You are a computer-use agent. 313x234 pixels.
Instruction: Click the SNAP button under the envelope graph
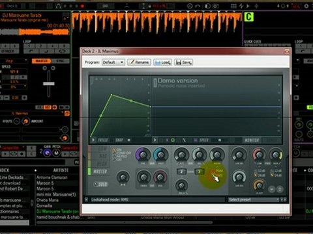coord(119,140)
